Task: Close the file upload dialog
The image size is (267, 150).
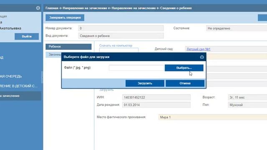Action: pos(202,57)
